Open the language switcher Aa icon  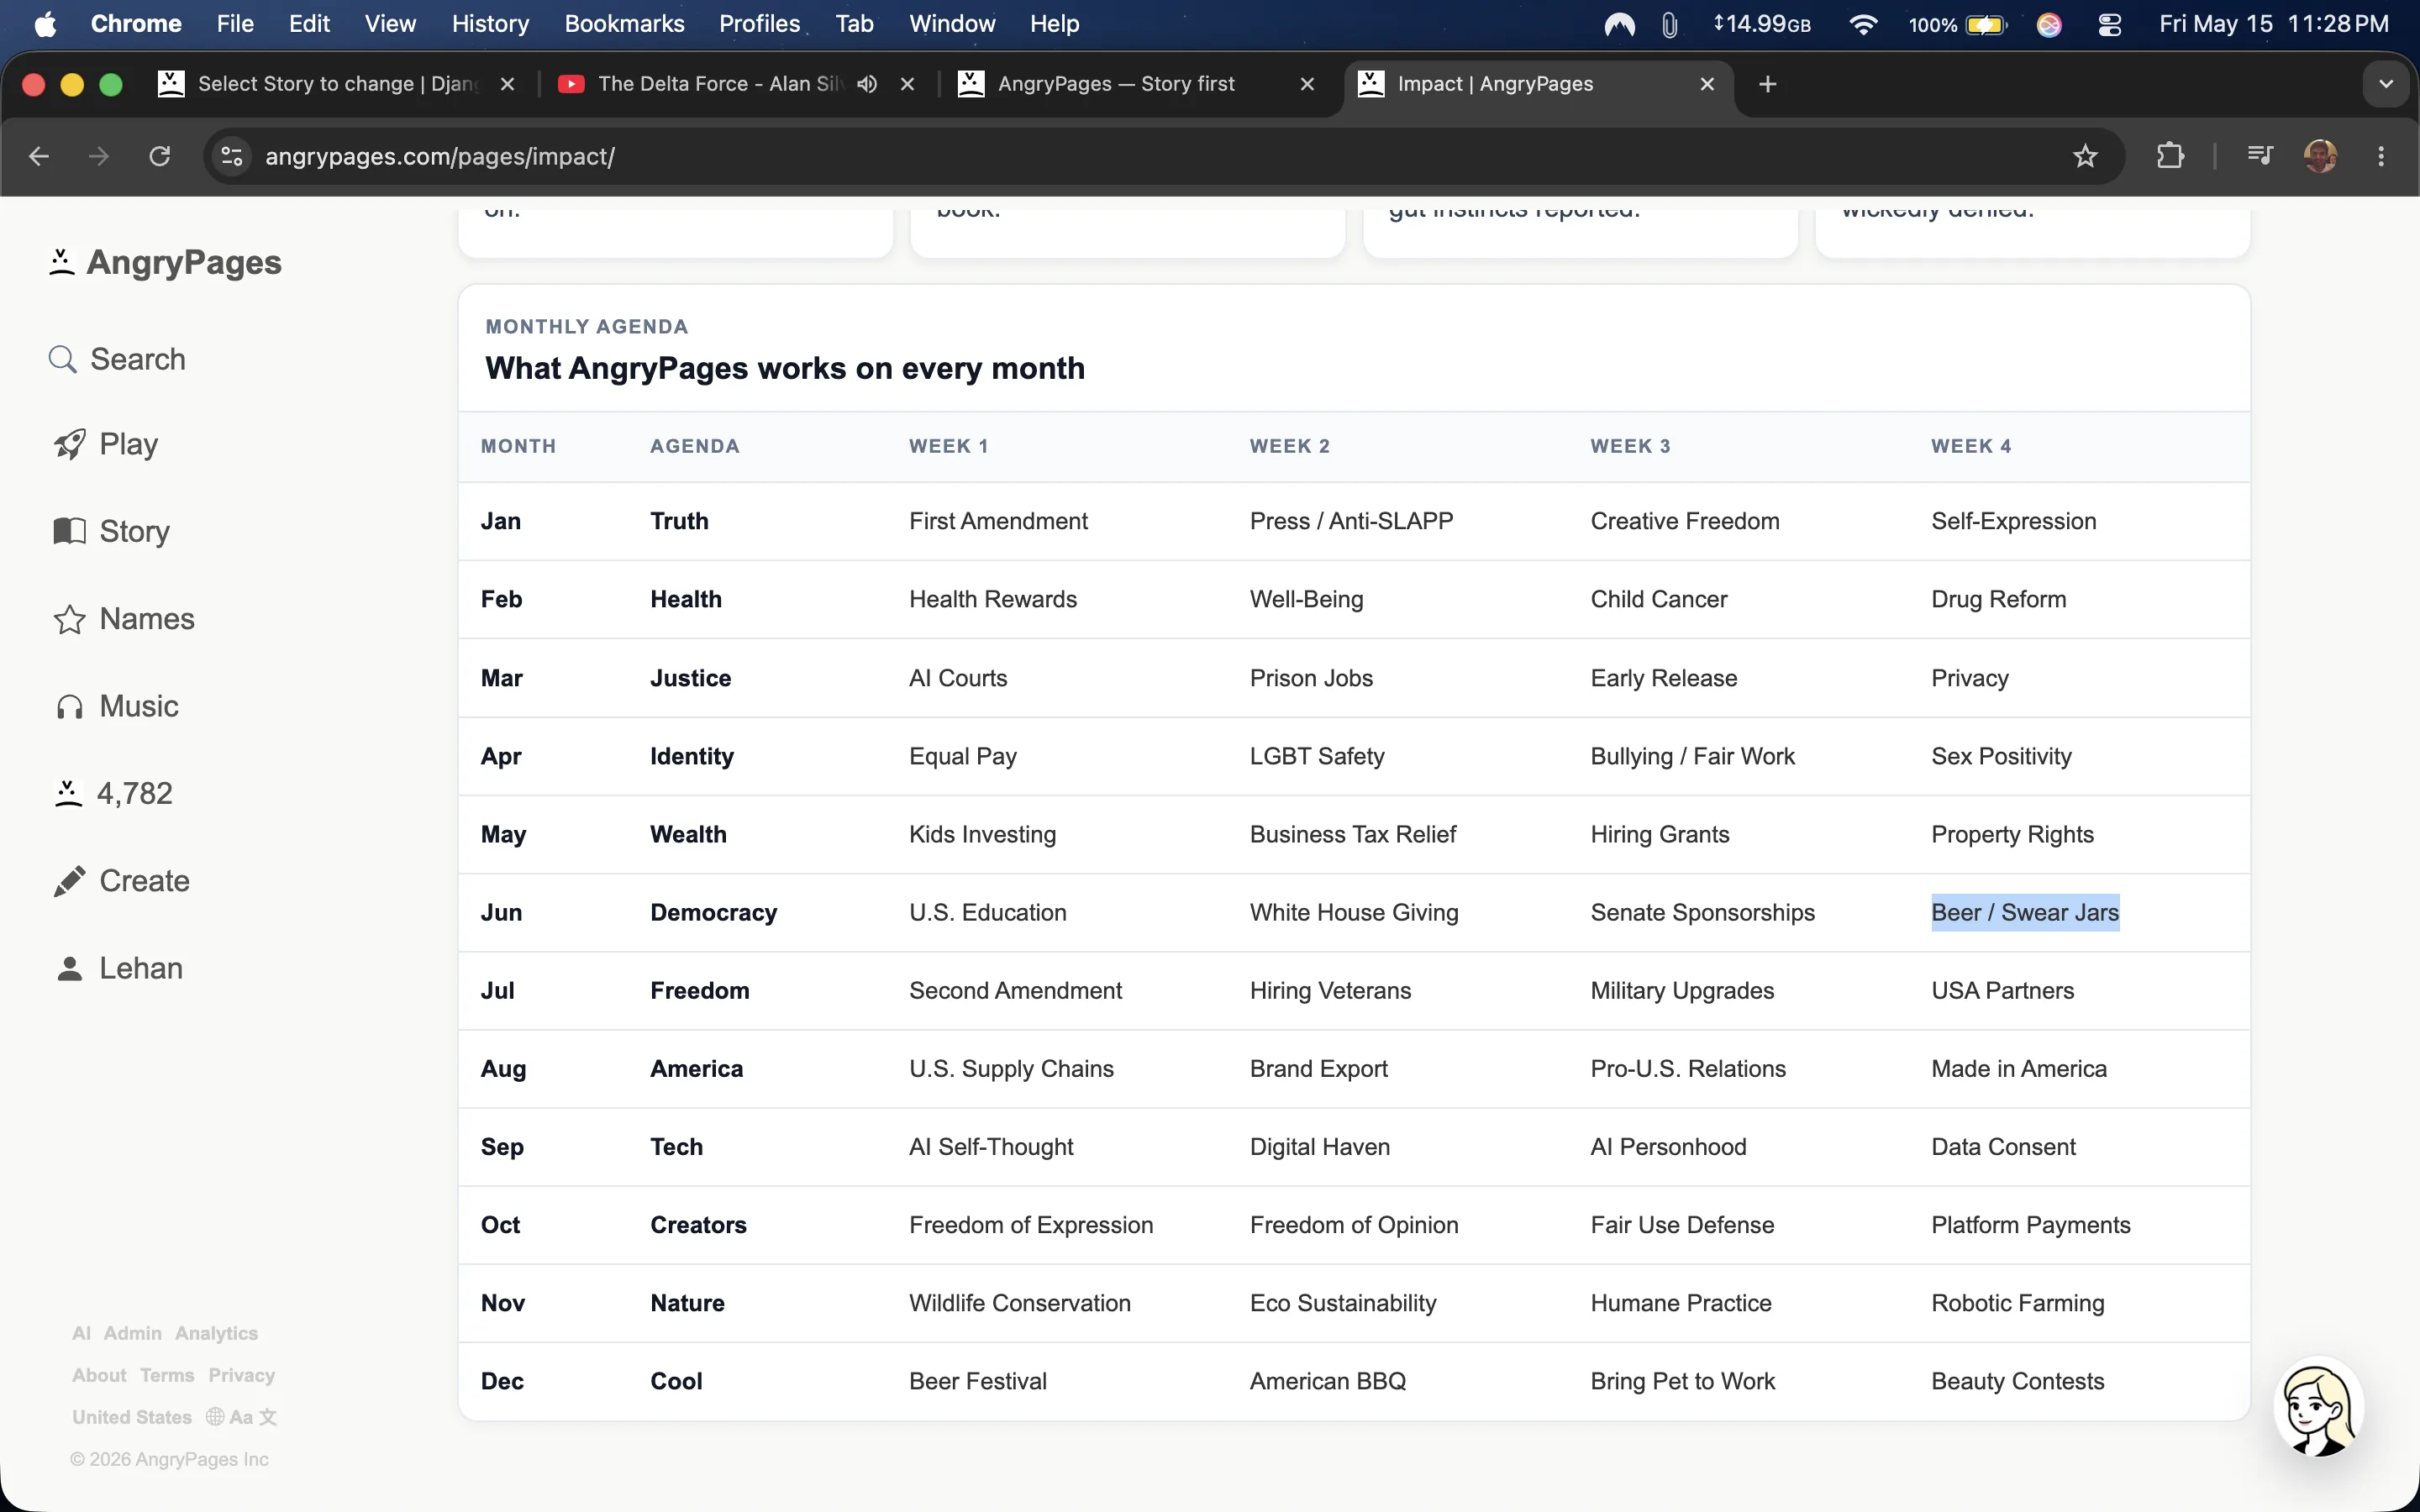click(x=241, y=1417)
